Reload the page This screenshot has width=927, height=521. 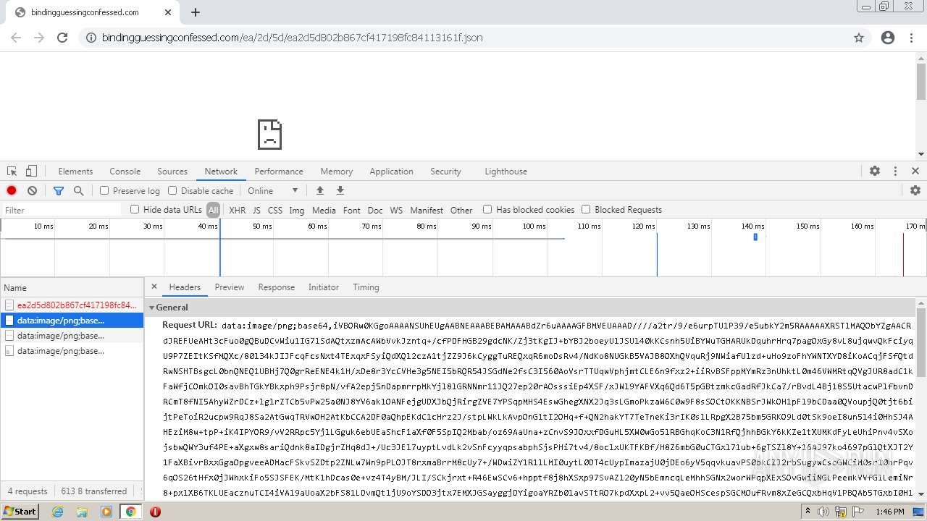pos(62,38)
